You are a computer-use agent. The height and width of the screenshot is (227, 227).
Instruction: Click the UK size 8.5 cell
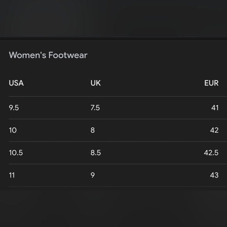(95, 153)
